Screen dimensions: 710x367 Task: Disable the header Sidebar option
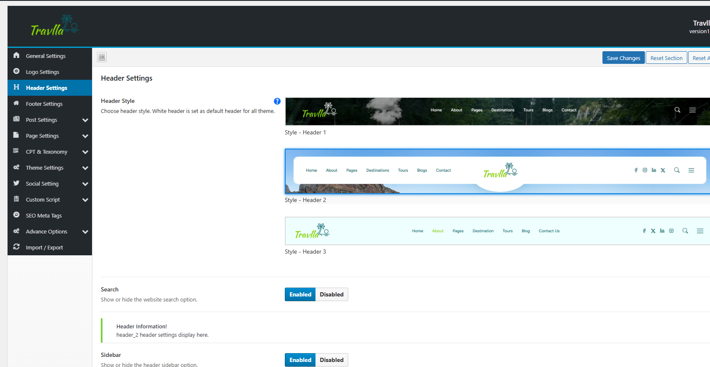pyautogui.click(x=331, y=360)
